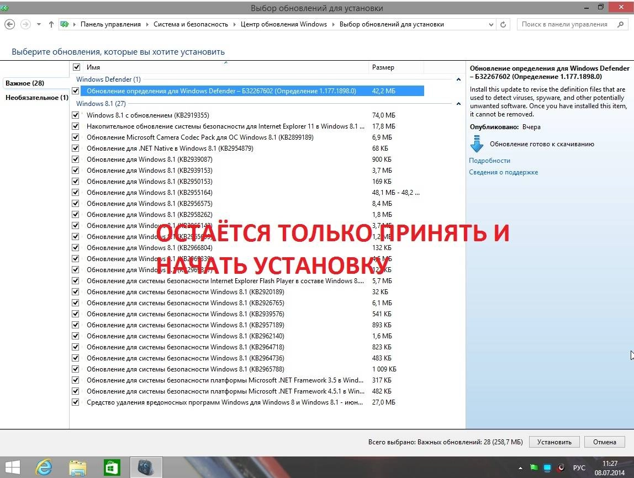This screenshot has height=478, width=634.
Task: Toggle the select-all checkbox next to Имя
Action: (x=76, y=67)
